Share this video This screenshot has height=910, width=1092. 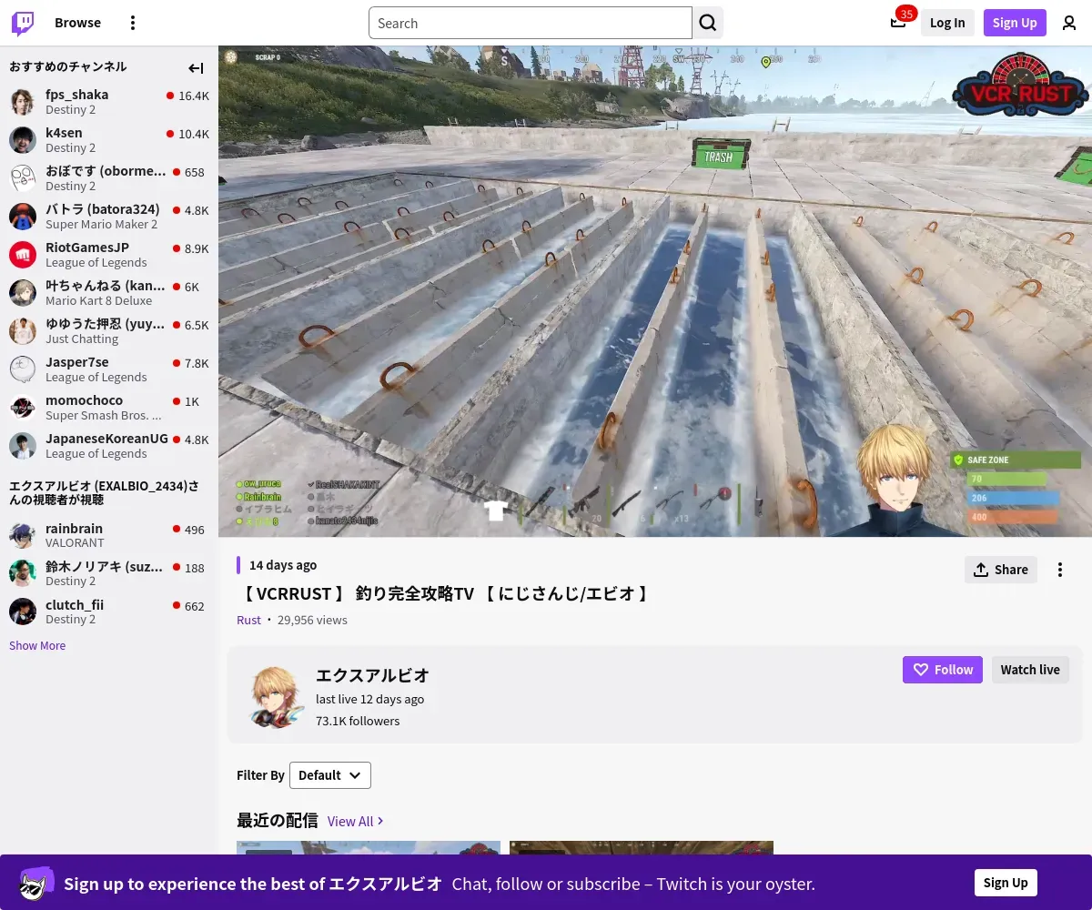(x=1001, y=570)
